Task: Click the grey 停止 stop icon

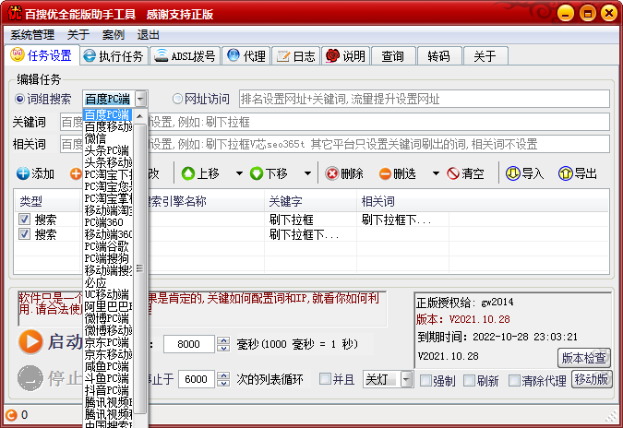Action: (30, 378)
